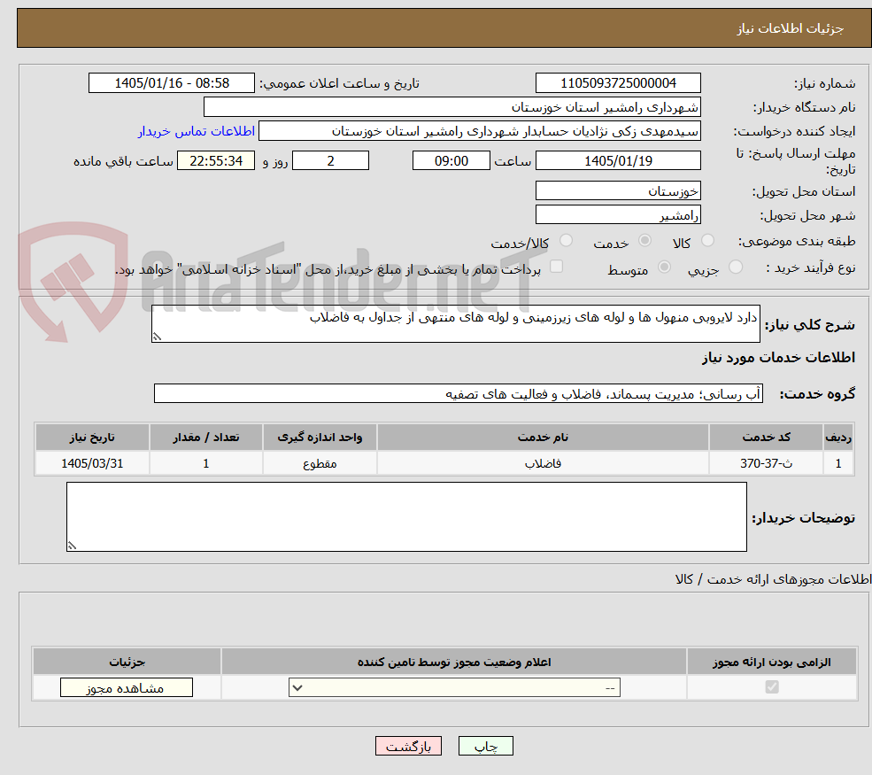Screen dimensions: 872x775
Task: Click the delivery province field خوزستان
Action: (x=618, y=190)
